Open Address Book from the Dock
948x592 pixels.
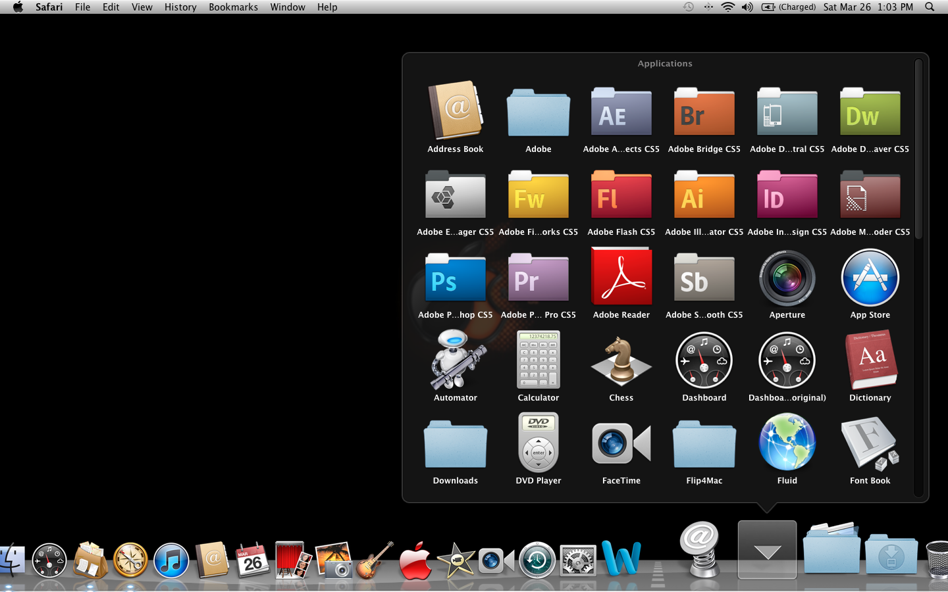[x=212, y=560]
